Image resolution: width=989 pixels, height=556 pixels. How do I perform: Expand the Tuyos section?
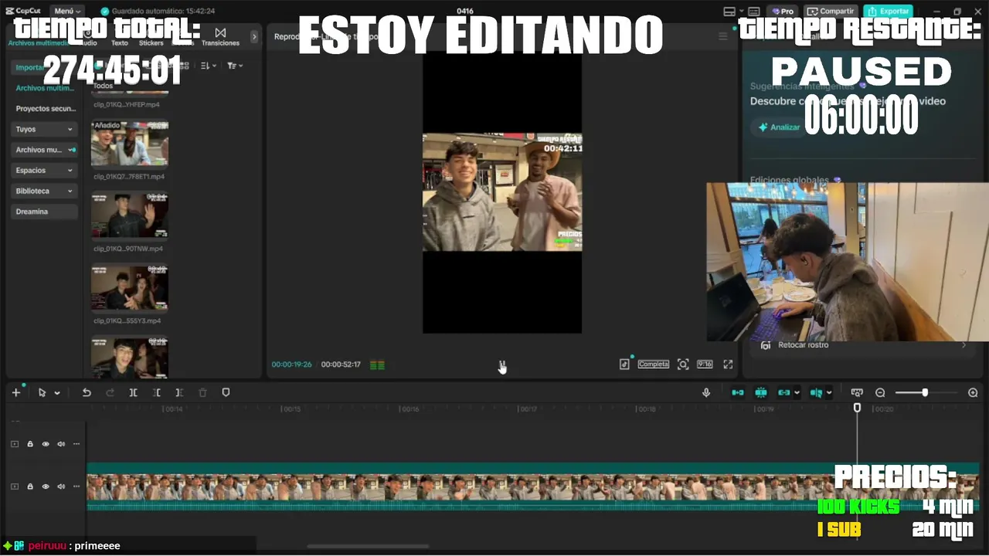(44, 129)
